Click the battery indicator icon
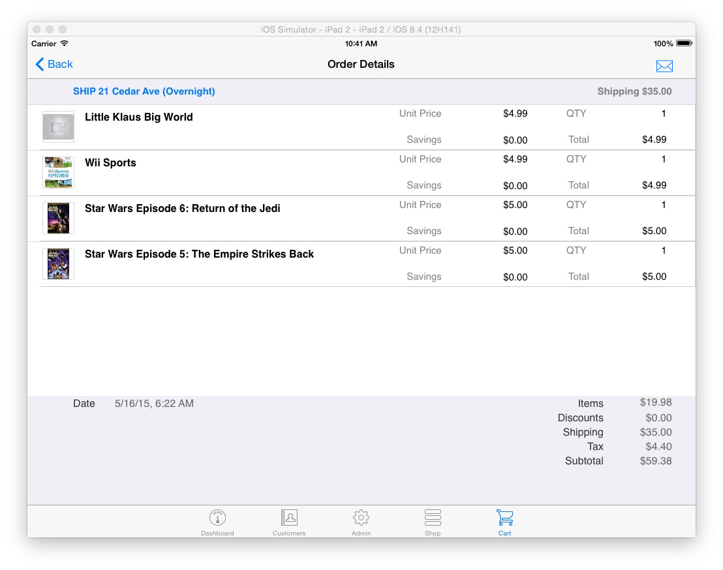Screen dimensions: 723x570 click(684, 43)
